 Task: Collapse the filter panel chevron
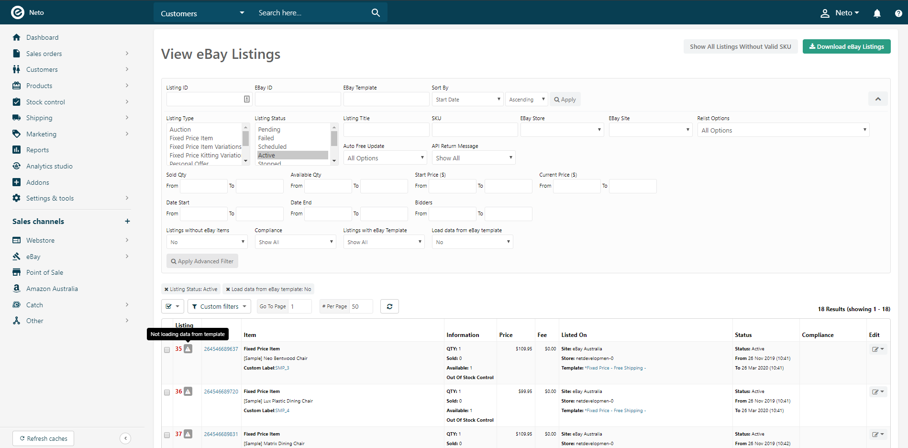pyautogui.click(x=878, y=99)
